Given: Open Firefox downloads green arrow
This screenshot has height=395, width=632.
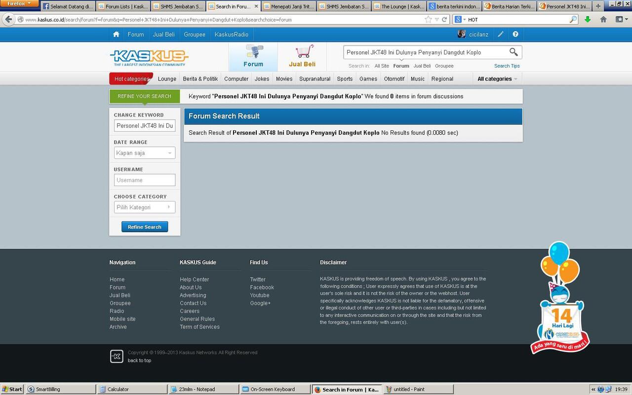Looking at the screenshot, I should (x=588, y=19).
